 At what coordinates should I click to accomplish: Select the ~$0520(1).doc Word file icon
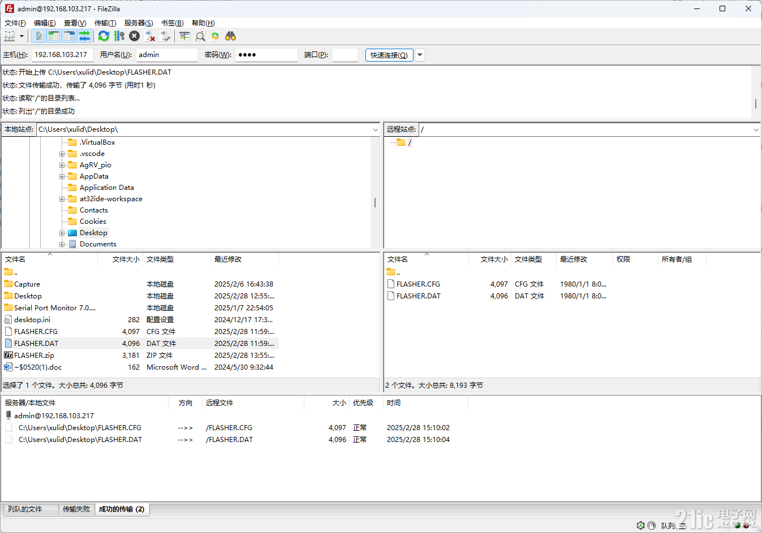tap(8, 367)
